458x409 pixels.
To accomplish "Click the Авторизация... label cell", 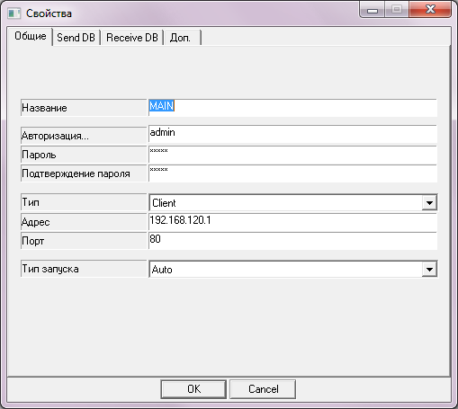I will click(x=84, y=136).
